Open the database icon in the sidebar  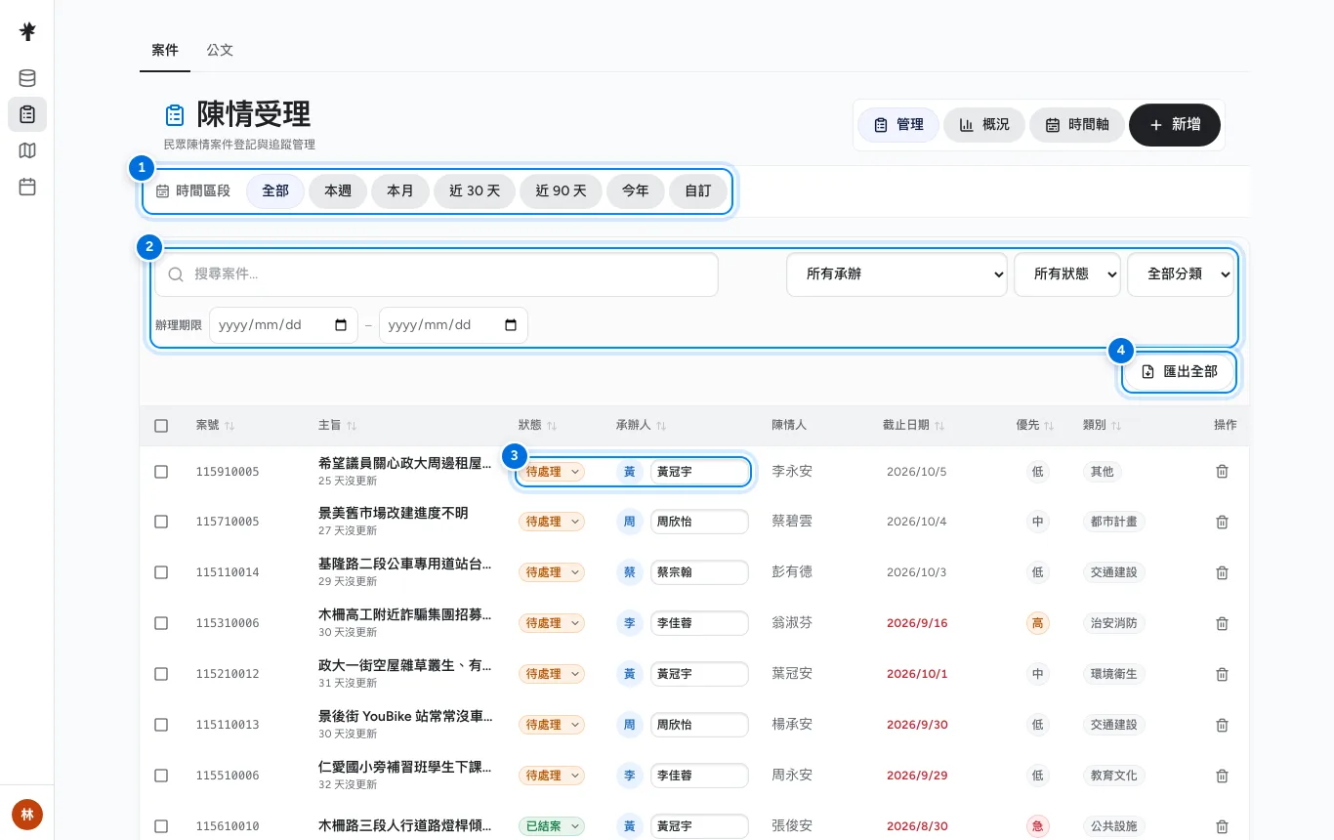click(27, 78)
